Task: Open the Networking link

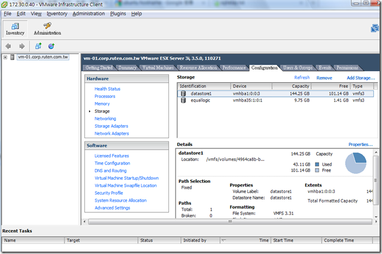Action: click(105, 119)
